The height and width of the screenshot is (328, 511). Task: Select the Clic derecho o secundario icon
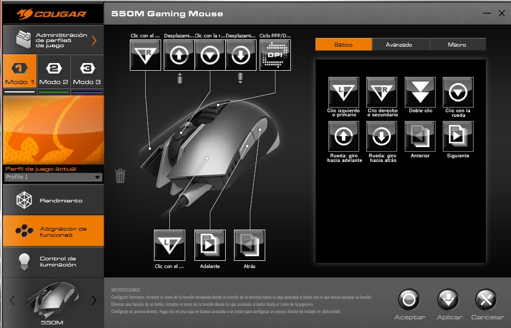point(382,92)
